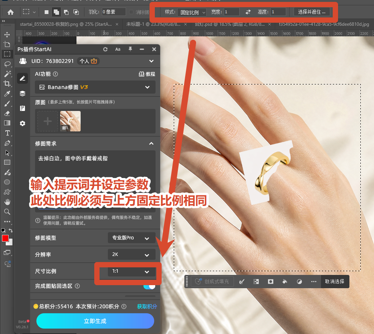Viewport: 374px width, 334px height.
Task: Open the three-dot Edit Toolbar menu
Action: tap(7, 222)
